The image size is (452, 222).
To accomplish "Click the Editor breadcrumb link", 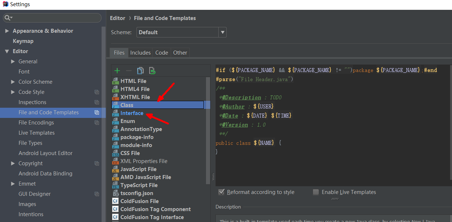I will [118, 18].
